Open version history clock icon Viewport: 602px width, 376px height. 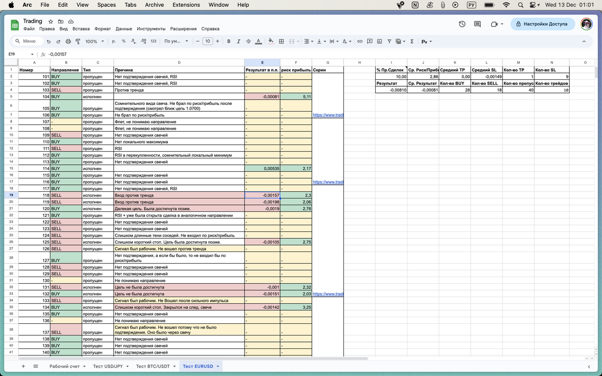point(462,24)
